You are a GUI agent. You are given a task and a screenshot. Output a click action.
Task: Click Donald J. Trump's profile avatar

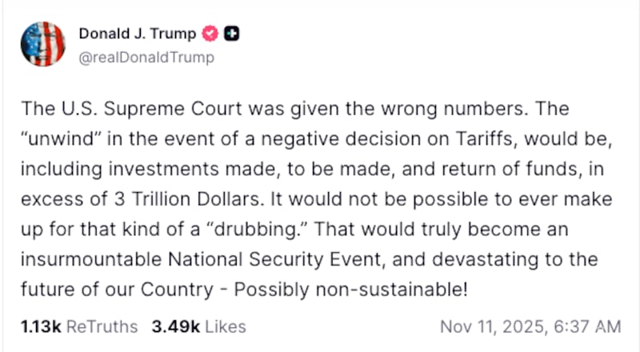(42, 45)
